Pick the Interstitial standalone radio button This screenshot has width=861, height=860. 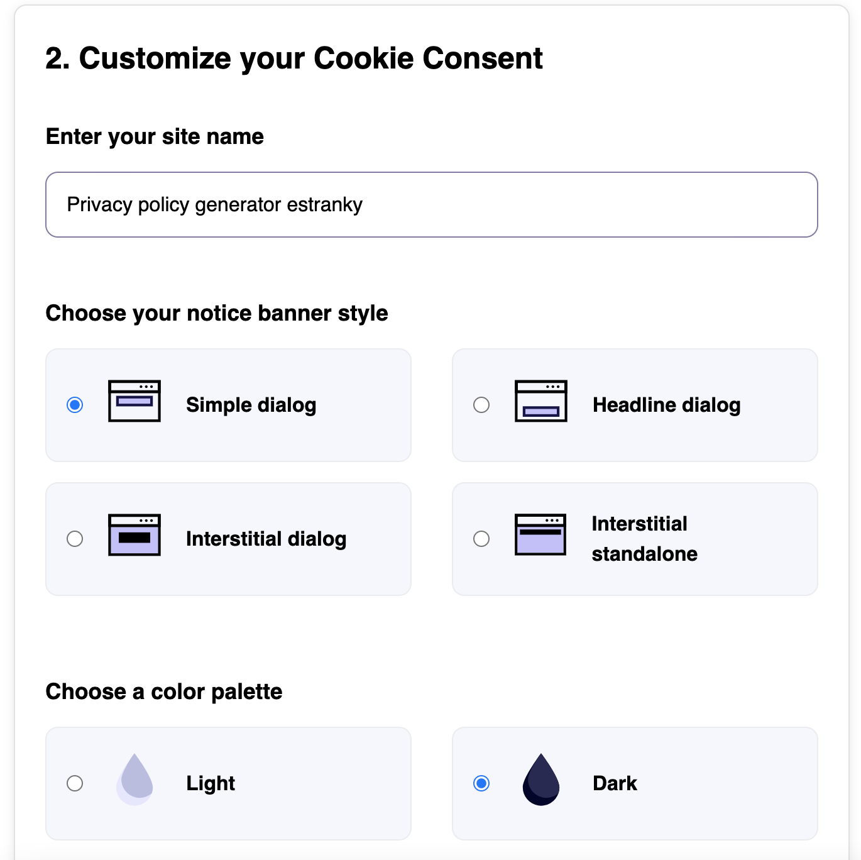point(481,539)
